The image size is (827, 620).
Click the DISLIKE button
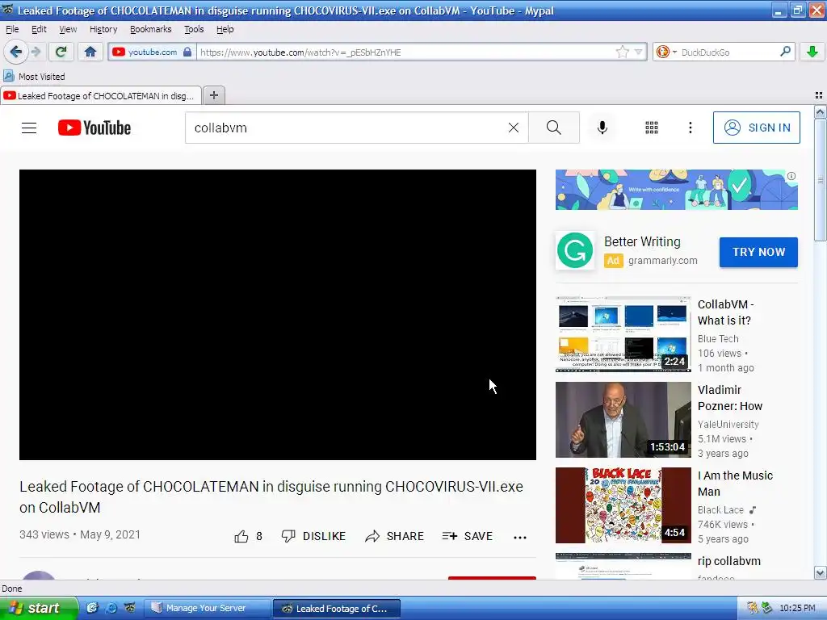[x=313, y=536]
